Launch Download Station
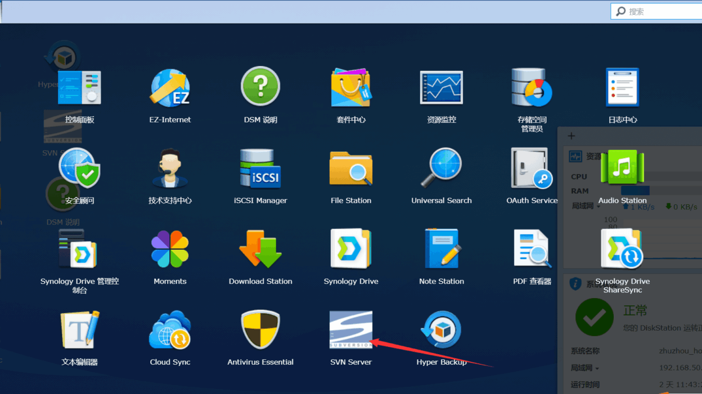702x394 pixels. tap(260, 250)
